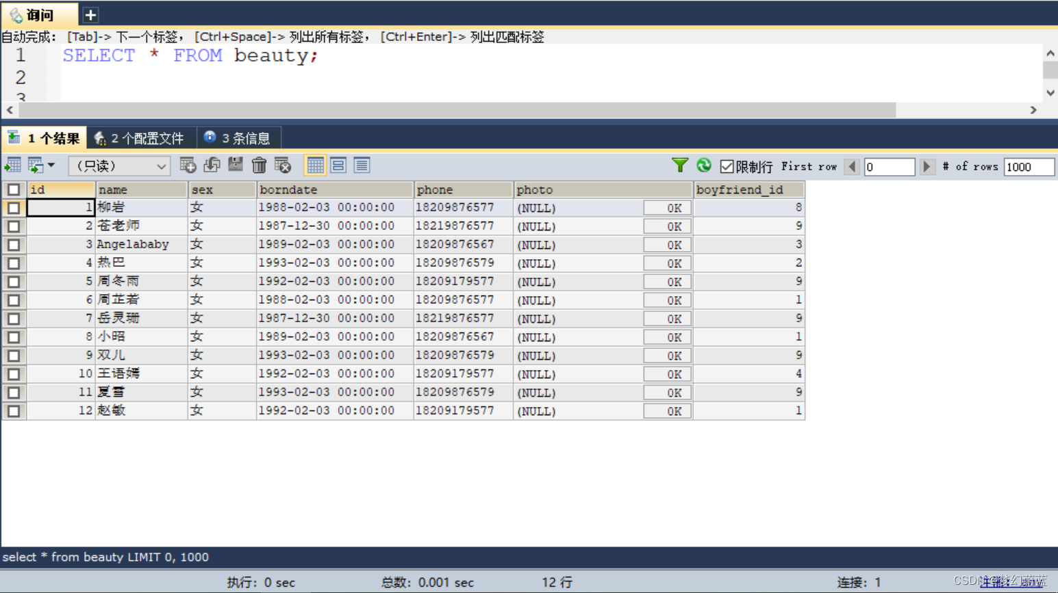The width and height of the screenshot is (1058, 593).
Task: Open dropdown arrow next to export icon
Action: (51, 165)
